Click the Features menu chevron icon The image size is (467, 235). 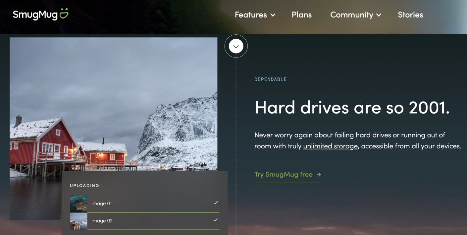coord(273,15)
